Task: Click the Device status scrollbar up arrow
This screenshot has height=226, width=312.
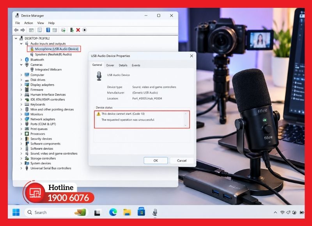Action: 186,114
